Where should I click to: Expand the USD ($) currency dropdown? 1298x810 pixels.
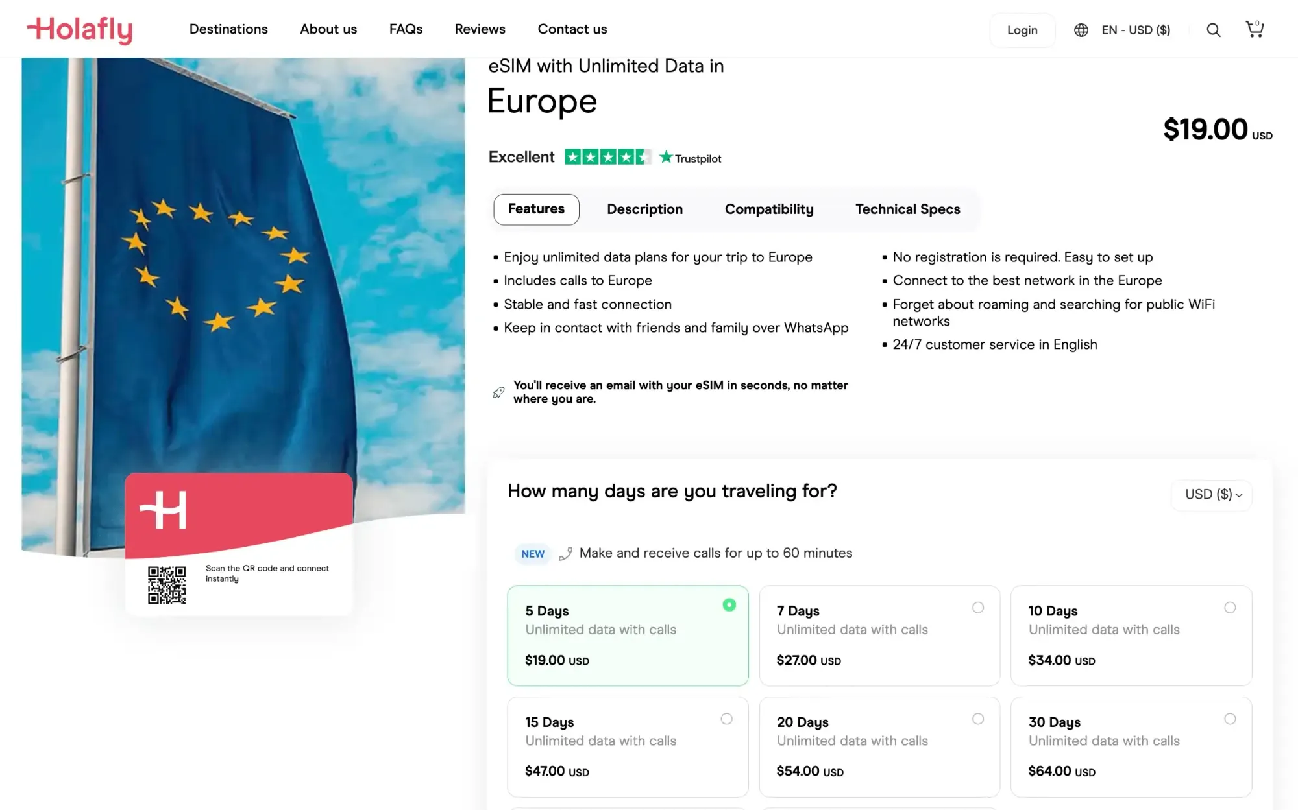[x=1212, y=494]
